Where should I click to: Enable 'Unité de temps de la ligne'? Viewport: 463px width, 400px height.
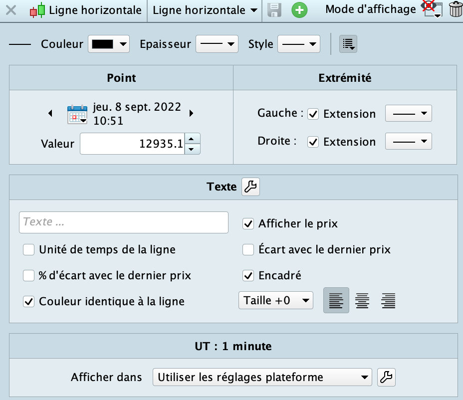(x=29, y=249)
